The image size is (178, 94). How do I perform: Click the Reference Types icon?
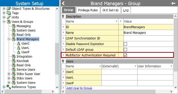point(9,87)
